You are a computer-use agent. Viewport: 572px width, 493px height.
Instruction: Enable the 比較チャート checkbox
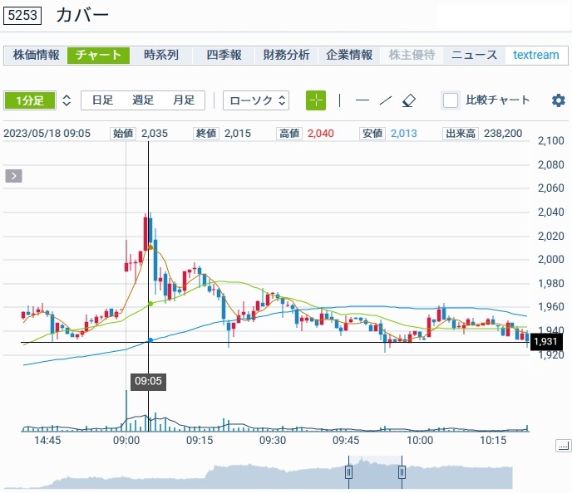[451, 100]
